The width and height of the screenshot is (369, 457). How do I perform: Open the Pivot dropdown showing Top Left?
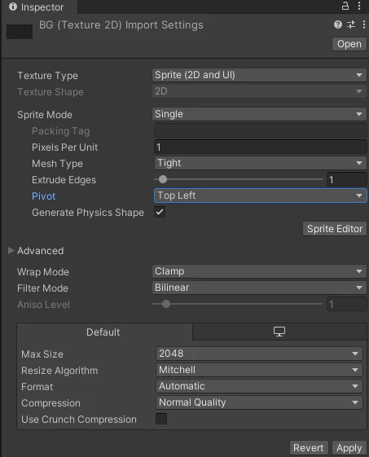click(261, 196)
